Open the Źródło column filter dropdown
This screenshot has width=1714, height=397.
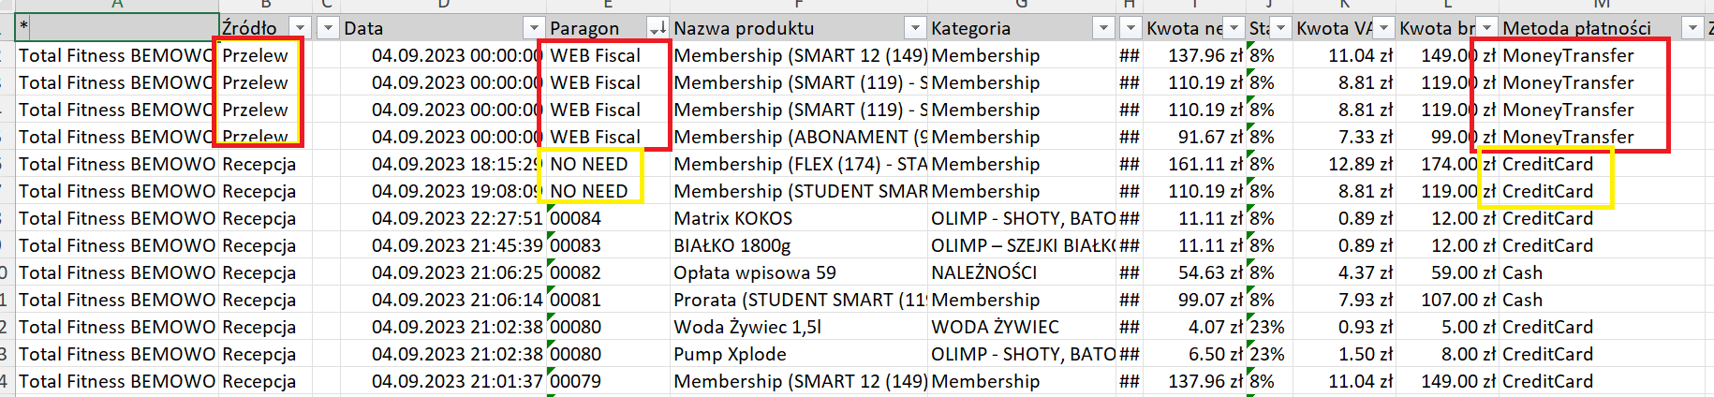[x=300, y=28]
